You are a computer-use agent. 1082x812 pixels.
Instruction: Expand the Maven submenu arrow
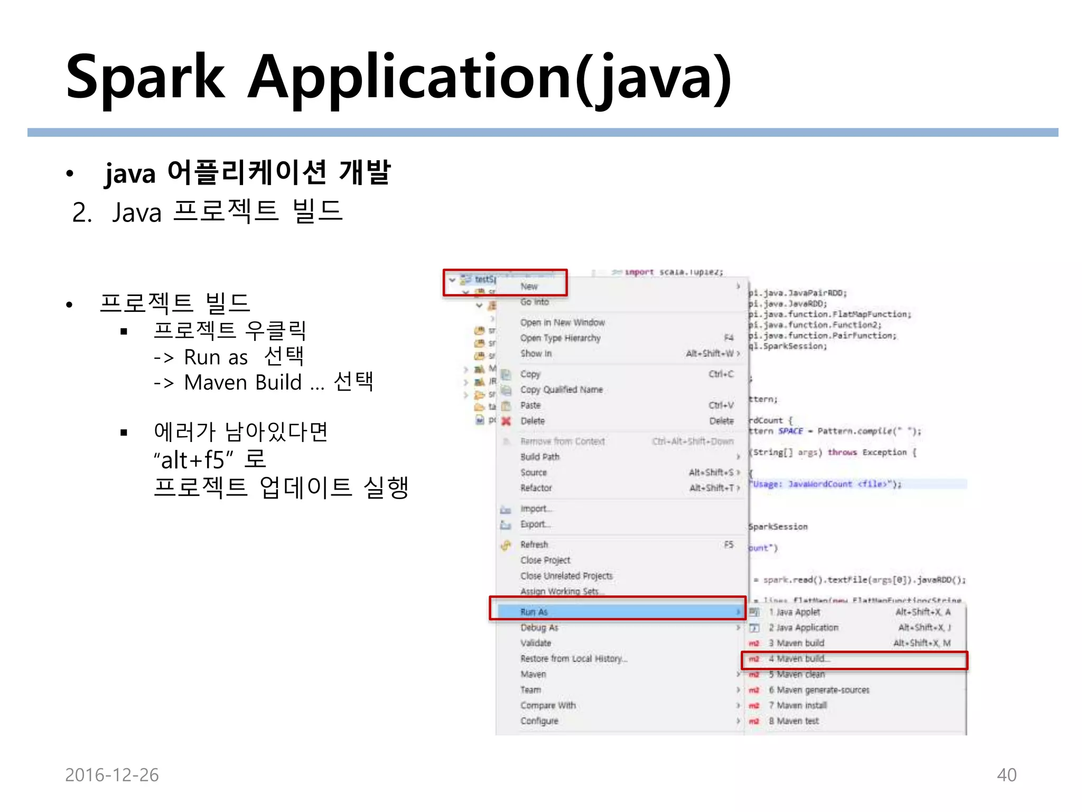[x=738, y=675]
